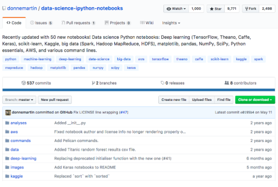The width and height of the screenshot is (278, 187).
Task: View 8 contributors page
Action: coord(240,83)
